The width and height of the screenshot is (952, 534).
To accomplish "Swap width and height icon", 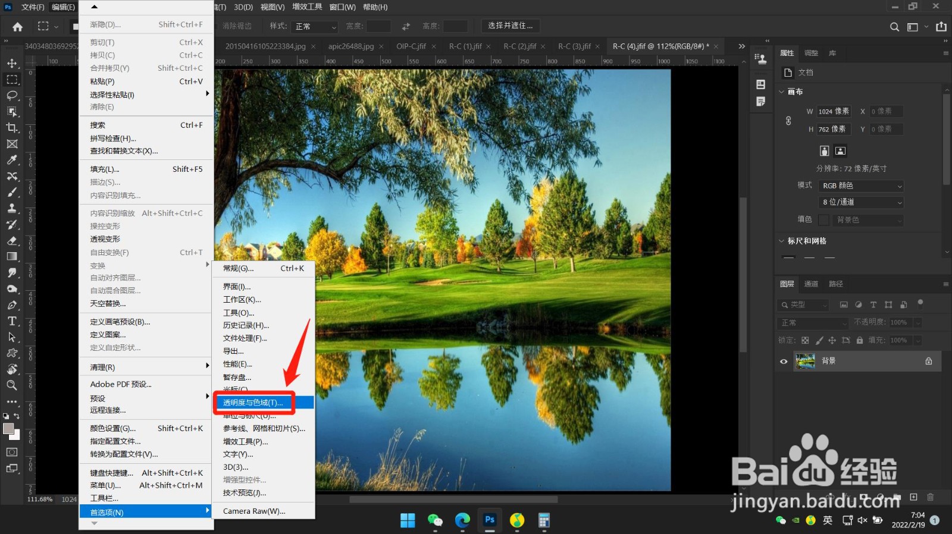I will (406, 26).
